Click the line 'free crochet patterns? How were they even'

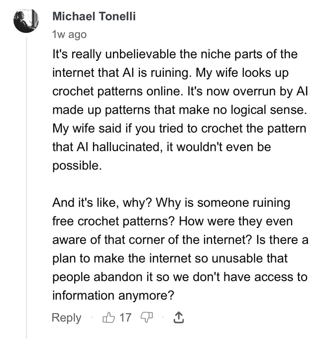click(173, 221)
